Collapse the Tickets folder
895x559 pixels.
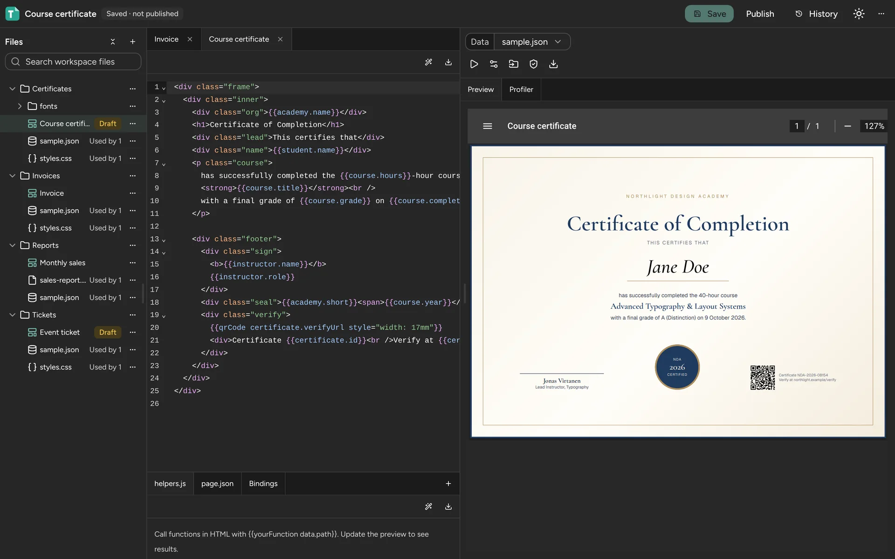tap(13, 315)
